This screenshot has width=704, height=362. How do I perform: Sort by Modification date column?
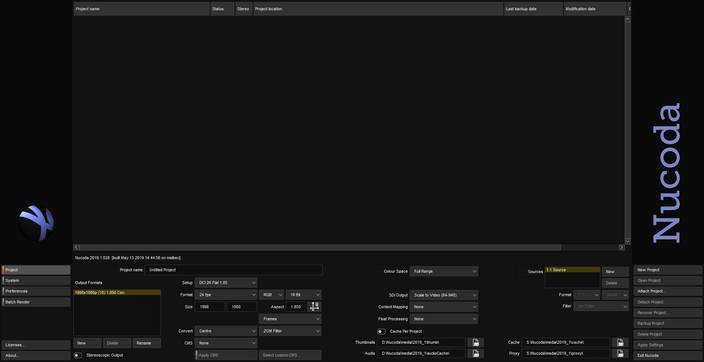595,9
